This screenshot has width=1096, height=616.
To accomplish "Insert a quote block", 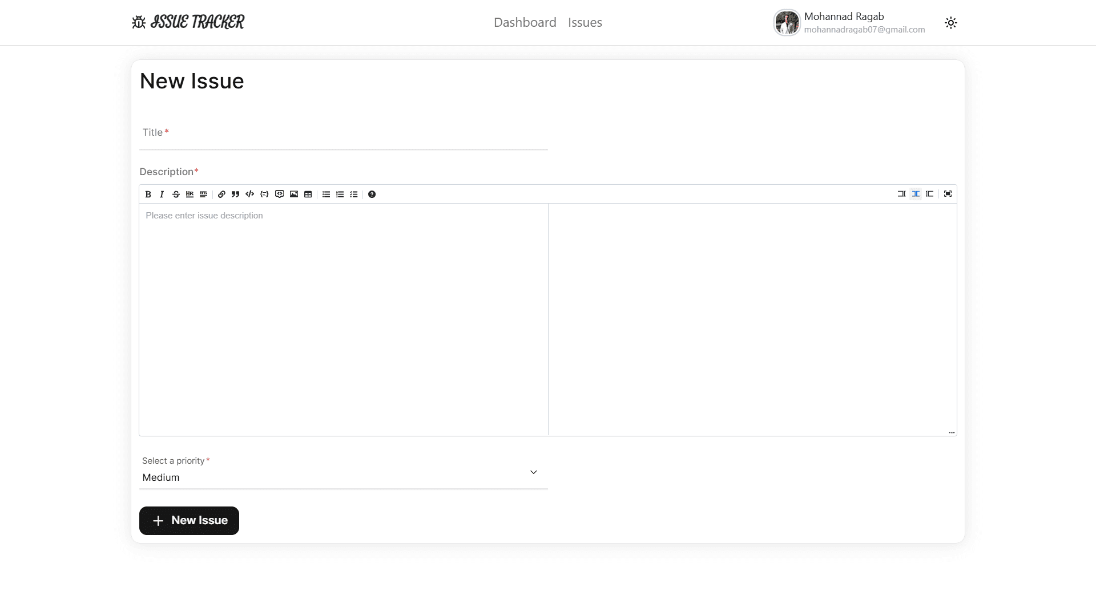I will [x=235, y=194].
